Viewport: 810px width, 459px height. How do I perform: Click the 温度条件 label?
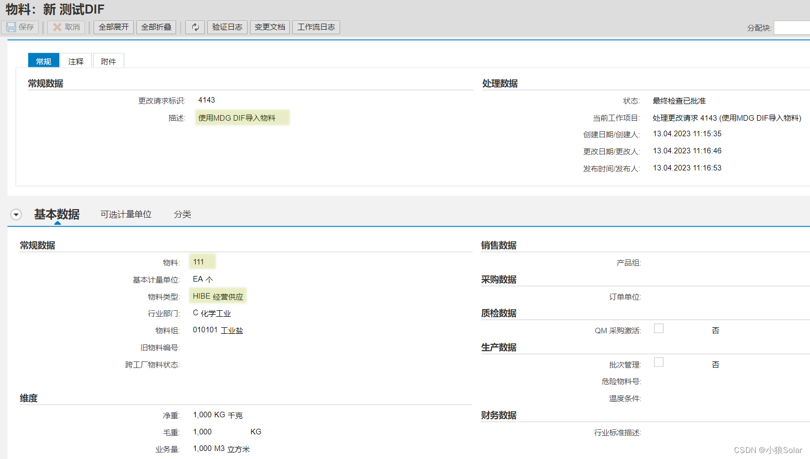coord(625,399)
